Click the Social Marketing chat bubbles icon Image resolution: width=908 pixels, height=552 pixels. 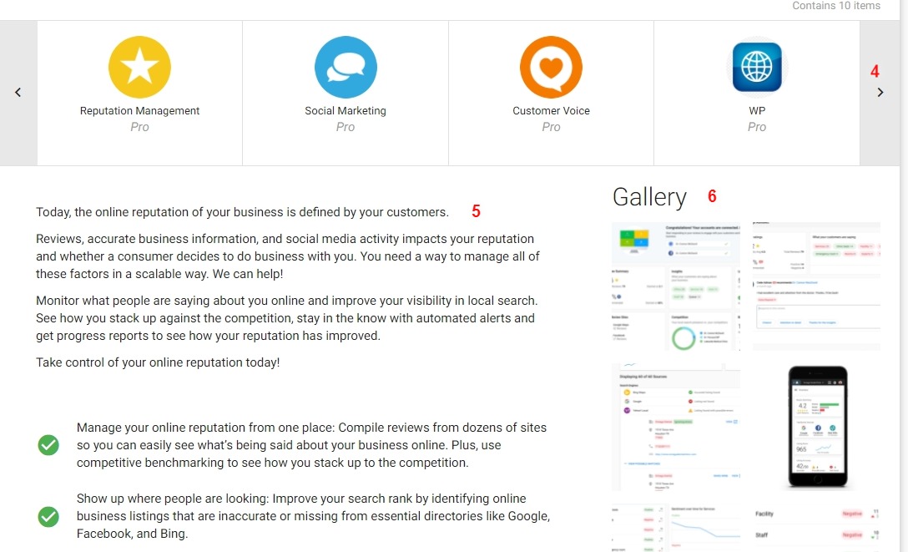pyautogui.click(x=346, y=68)
